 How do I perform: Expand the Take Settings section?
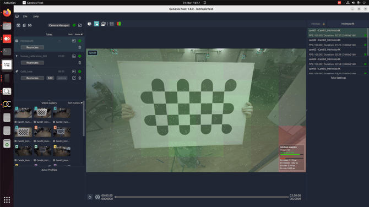338,78
